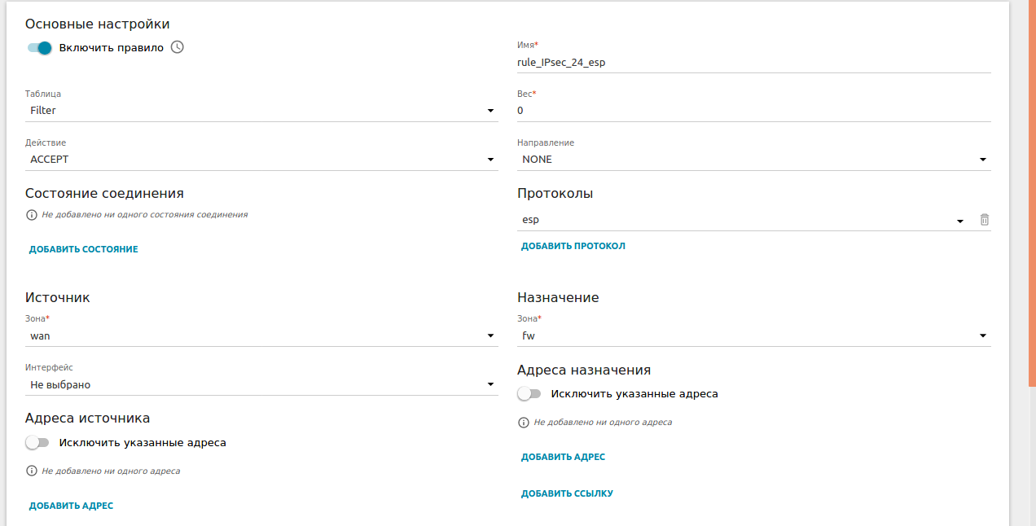Click info icon under Состояние соединения
This screenshot has width=1036, height=526.
pos(32,215)
